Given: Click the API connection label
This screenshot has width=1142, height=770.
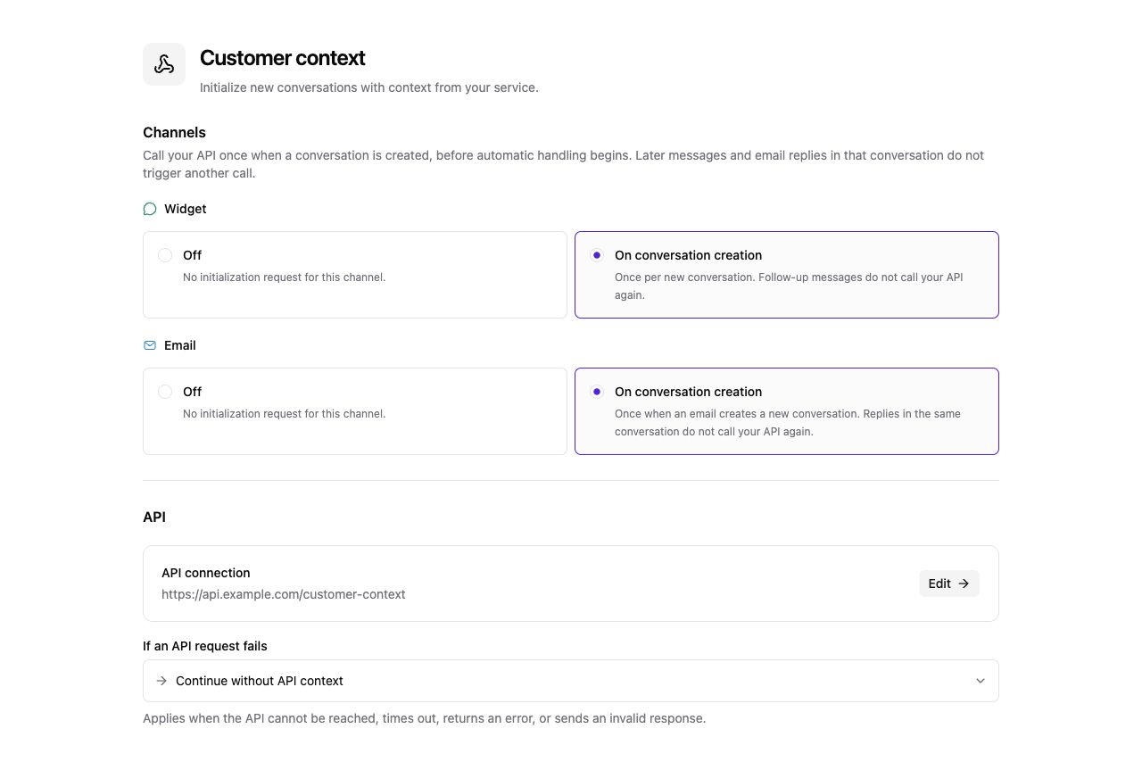Looking at the screenshot, I should [206, 573].
